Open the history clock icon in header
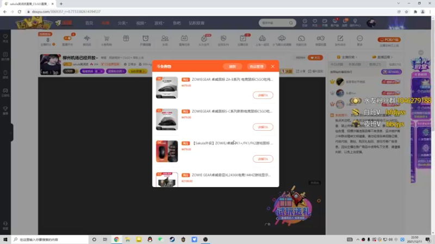Image resolution: width=435 pixels, height=244 pixels. [x=304, y=23]
